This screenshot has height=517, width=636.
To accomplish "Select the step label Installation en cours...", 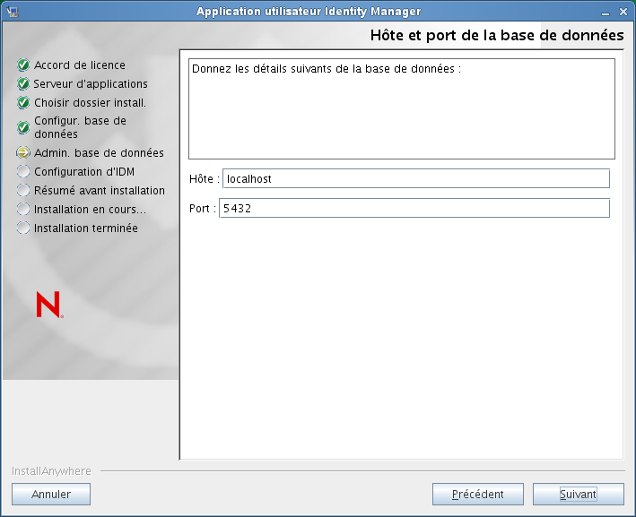I will [x=90, y=210].
